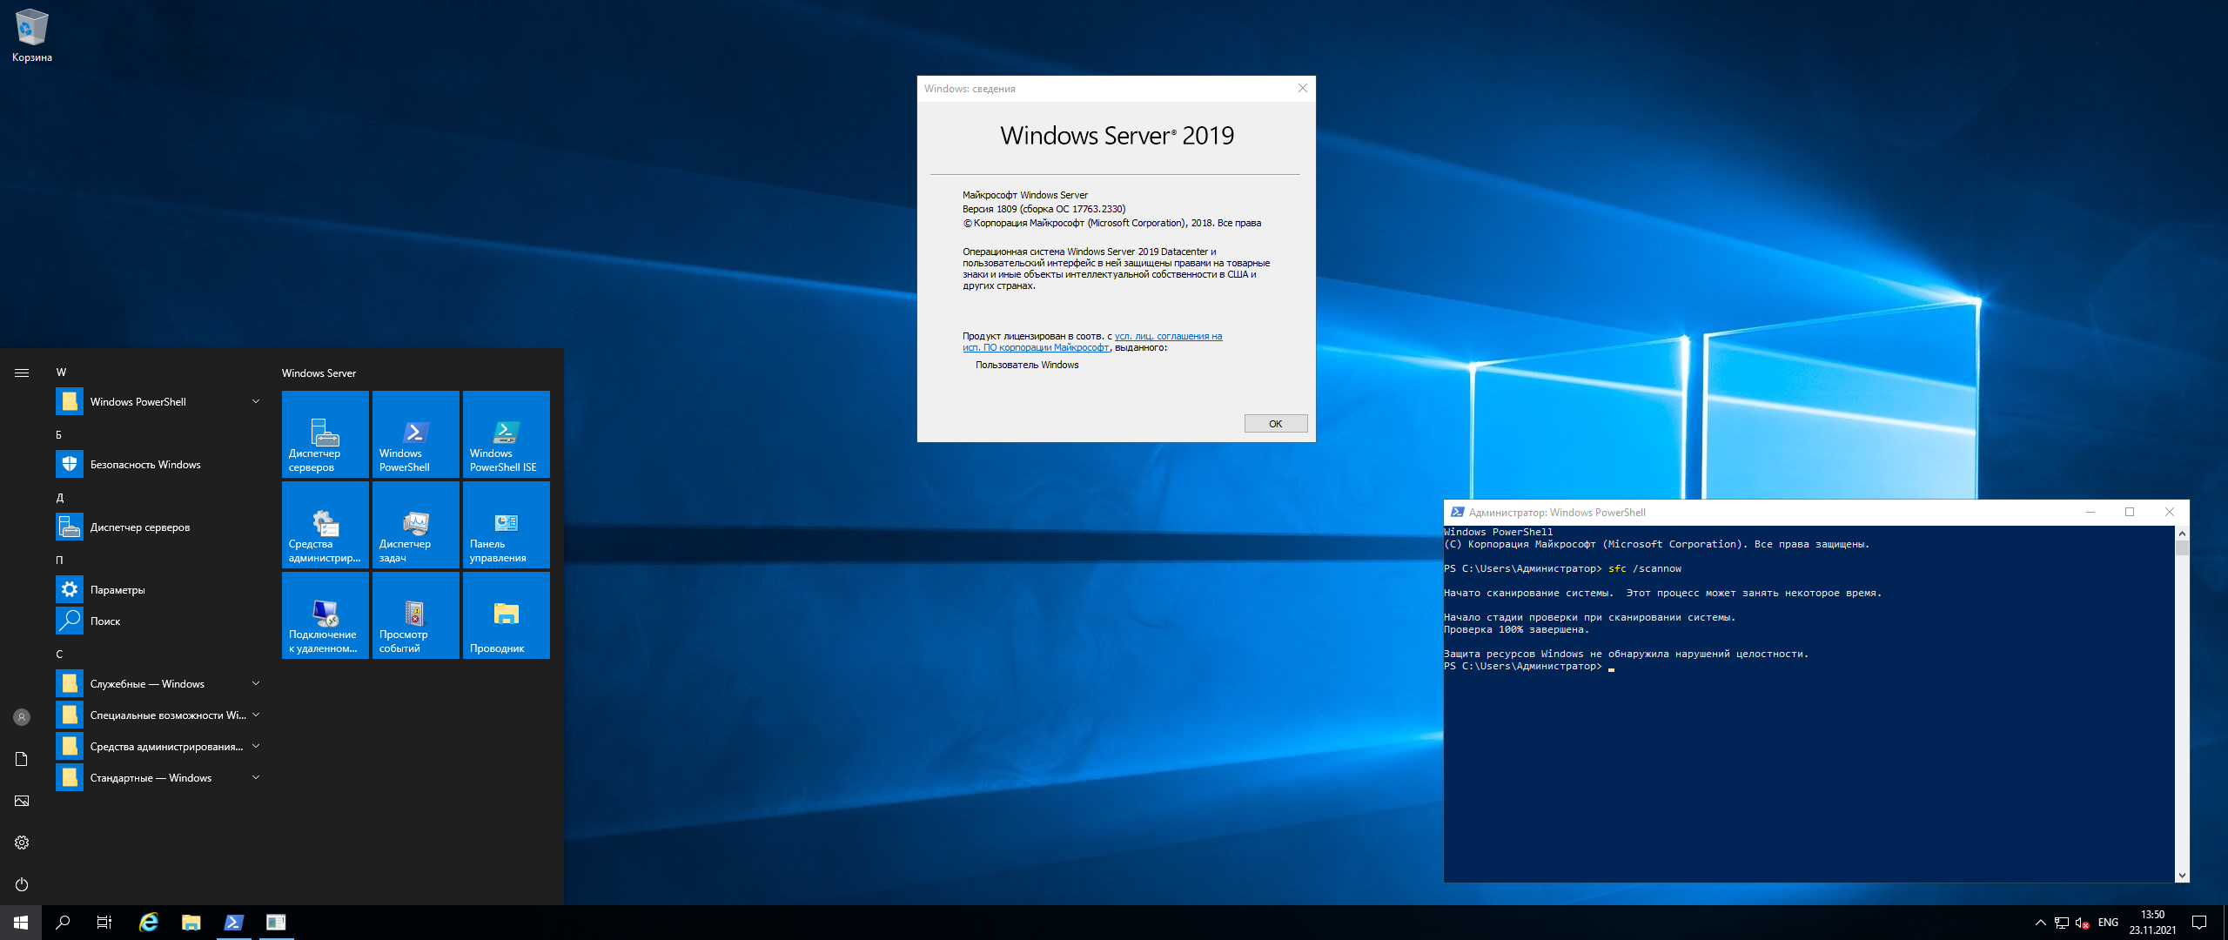This screenshot has width=2228, height=940.
Task: Open Безопасность Windows from the app list
Action: [x=158, y=465]
